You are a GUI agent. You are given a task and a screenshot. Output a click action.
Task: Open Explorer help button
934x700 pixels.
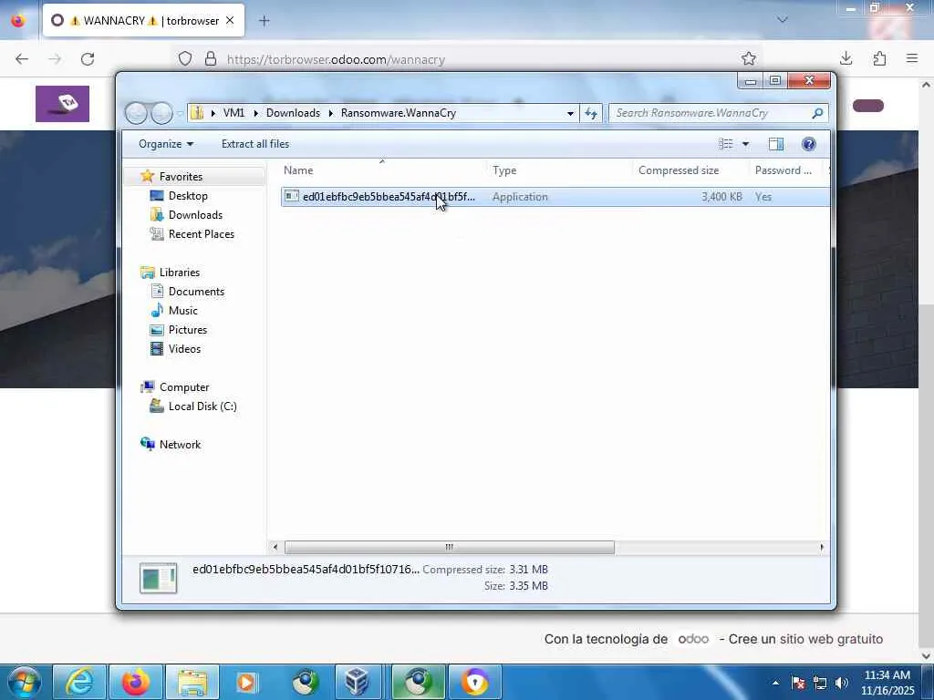click(x=808, y=144)
